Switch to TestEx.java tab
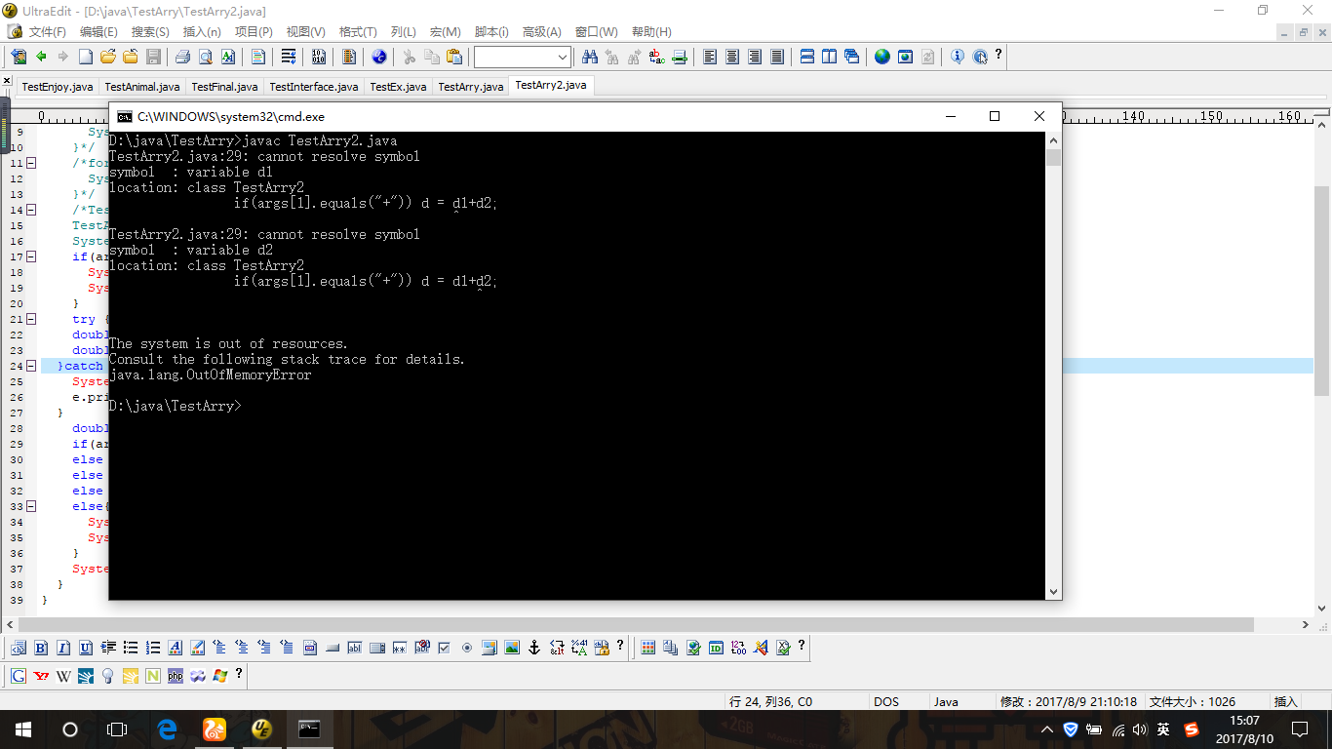1332x749 pixels. click(x=398, y=87)
